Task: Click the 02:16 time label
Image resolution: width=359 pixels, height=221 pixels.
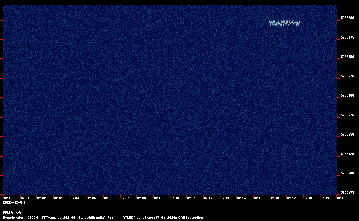Action: tap(275, 198)
